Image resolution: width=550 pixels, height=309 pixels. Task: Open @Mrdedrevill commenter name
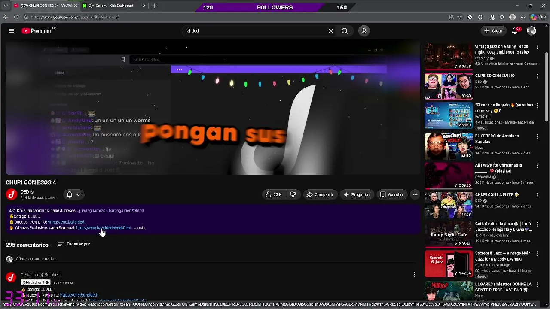tap(35, 282)
